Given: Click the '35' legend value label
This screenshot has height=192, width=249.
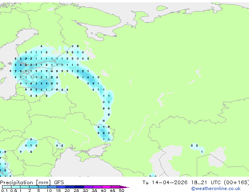Looking at the screenshot, I should tap(94, 190).
